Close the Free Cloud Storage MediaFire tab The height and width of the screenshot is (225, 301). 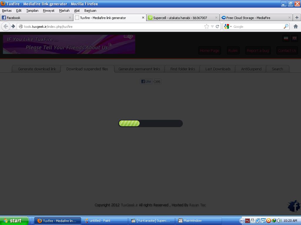289,18
